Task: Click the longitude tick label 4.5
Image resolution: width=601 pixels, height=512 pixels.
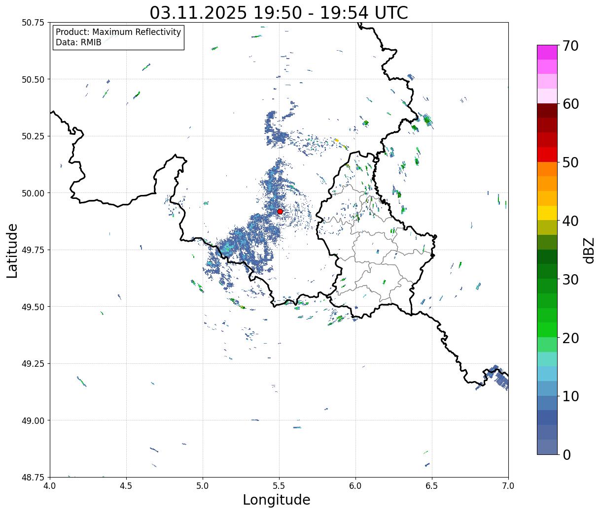Action: coord(126,485)
